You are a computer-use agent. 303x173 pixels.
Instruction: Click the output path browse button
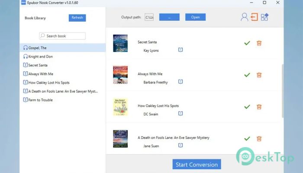click(169, 17)
